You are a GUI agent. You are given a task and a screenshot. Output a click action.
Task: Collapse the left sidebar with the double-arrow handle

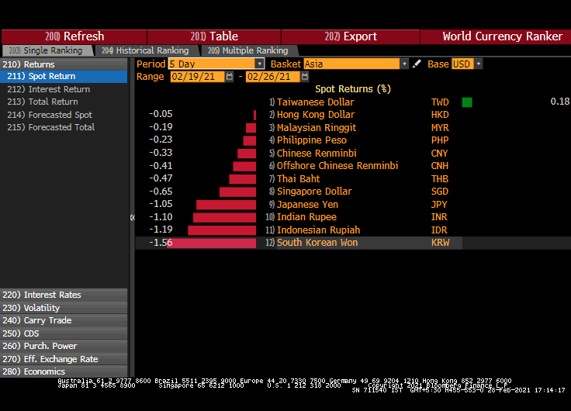tap(132, 218)
